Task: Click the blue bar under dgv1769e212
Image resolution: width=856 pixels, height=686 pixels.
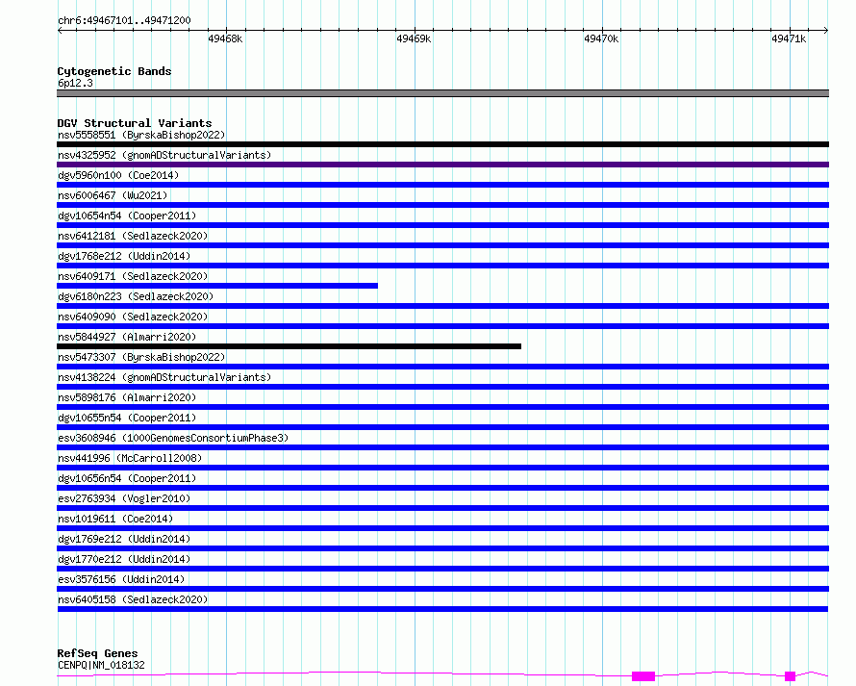Action: tap(442, 548)
